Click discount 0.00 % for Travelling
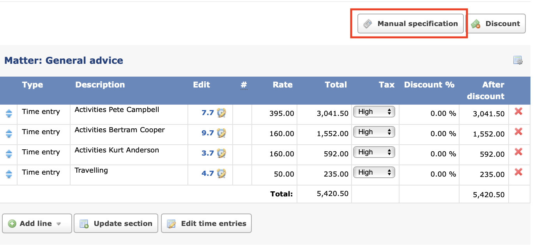Screen dimensions: 541x245 point(443,174)
